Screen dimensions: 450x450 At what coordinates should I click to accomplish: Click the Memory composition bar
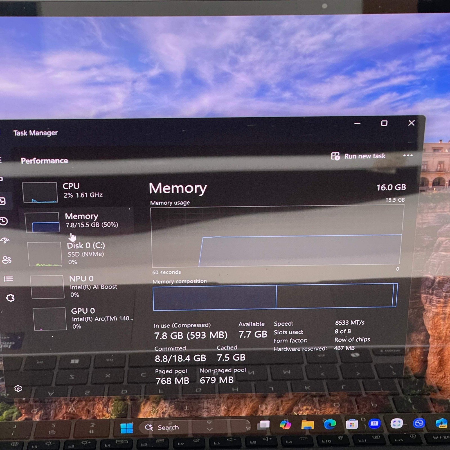point(275,297)
